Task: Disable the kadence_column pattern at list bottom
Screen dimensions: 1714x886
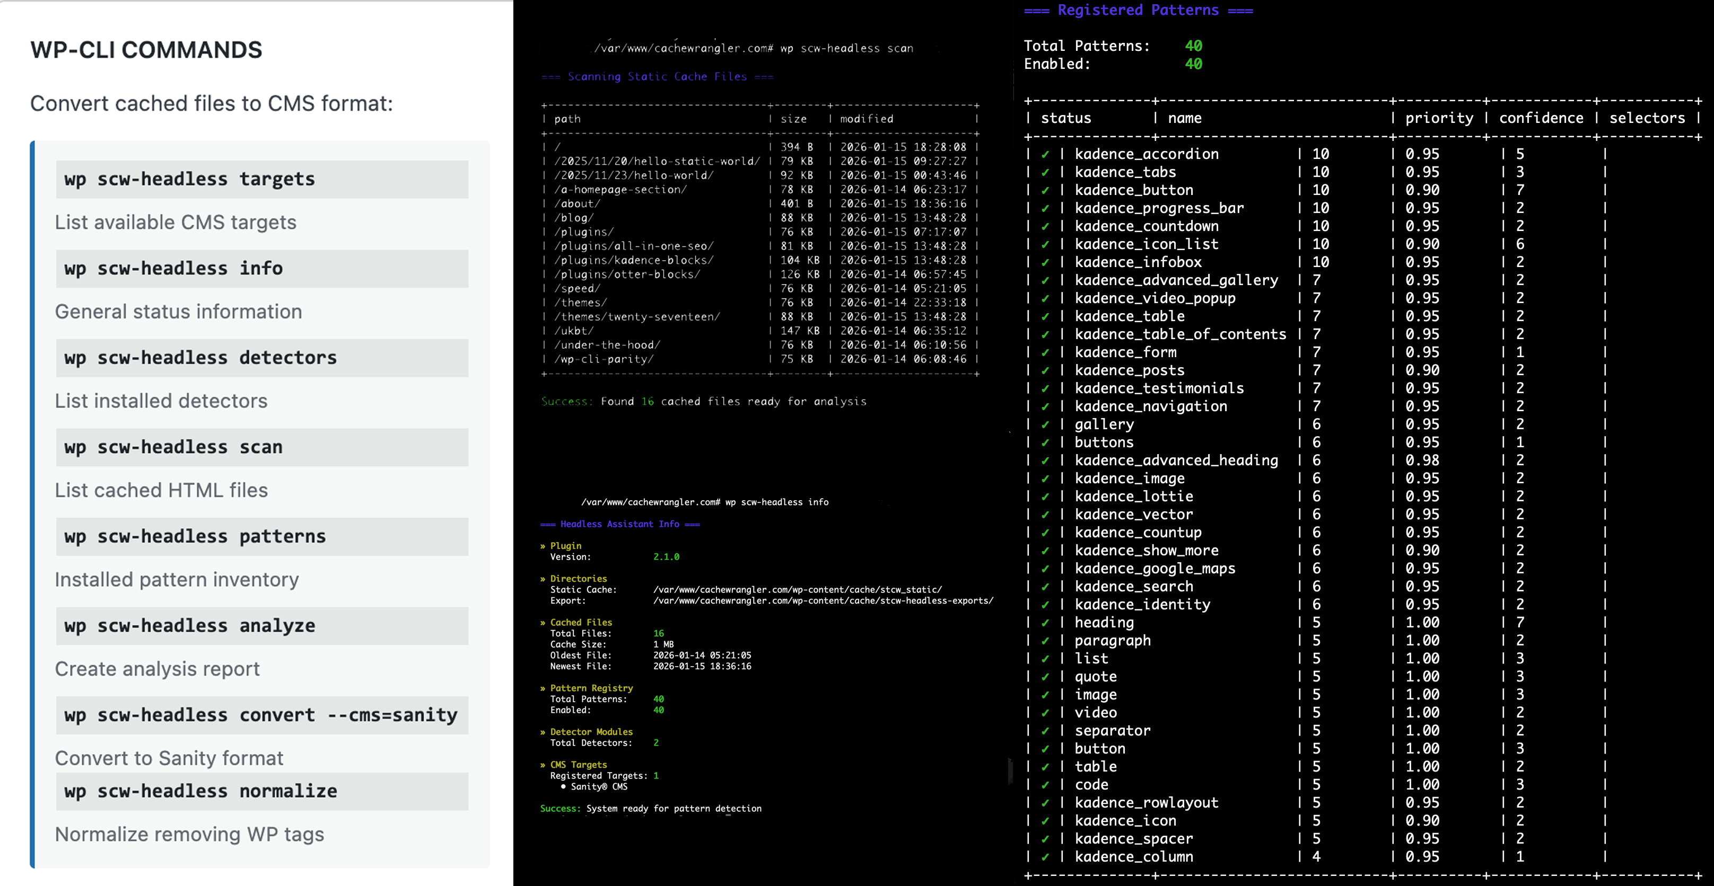Action: tap(1046, 857)
